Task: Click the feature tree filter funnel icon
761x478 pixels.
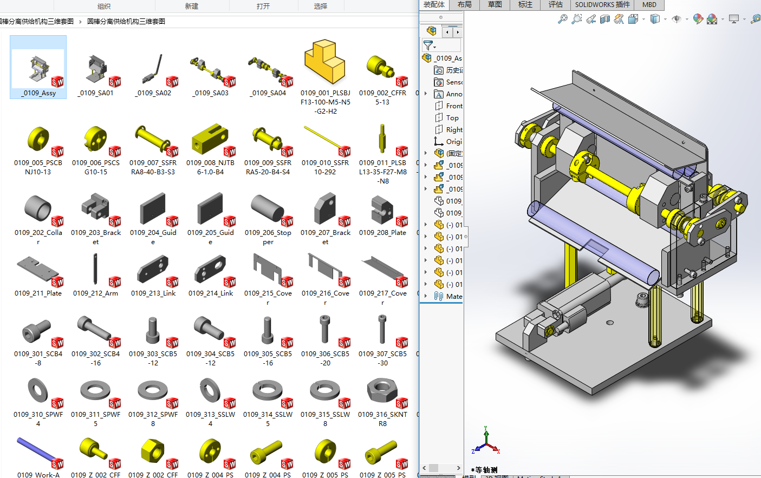Action: [428, 45]
